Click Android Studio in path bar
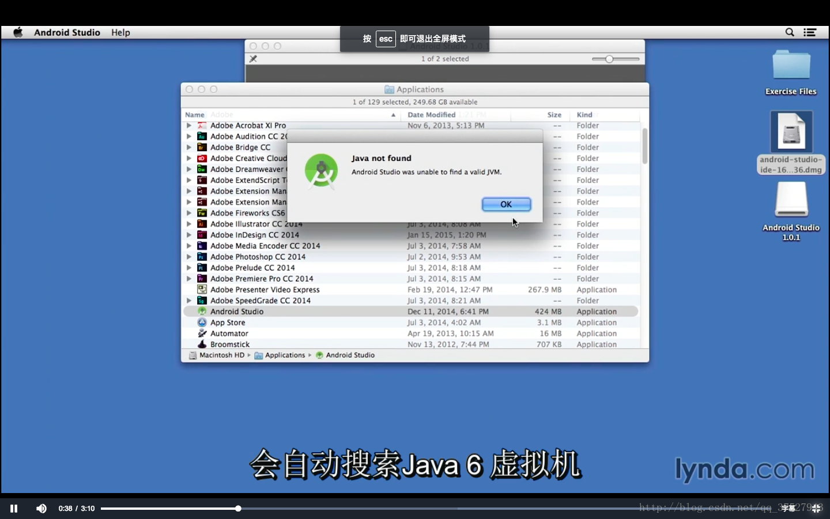 click(345, 355)
